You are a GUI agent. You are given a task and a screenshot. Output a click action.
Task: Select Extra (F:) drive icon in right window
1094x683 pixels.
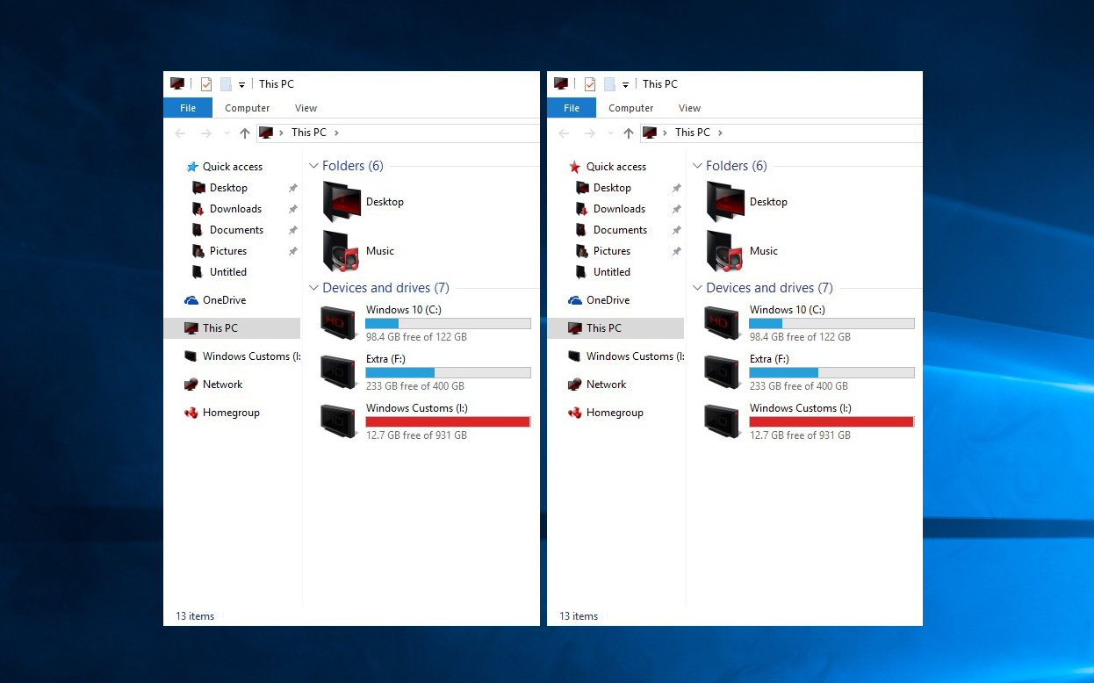coord(722,372)
